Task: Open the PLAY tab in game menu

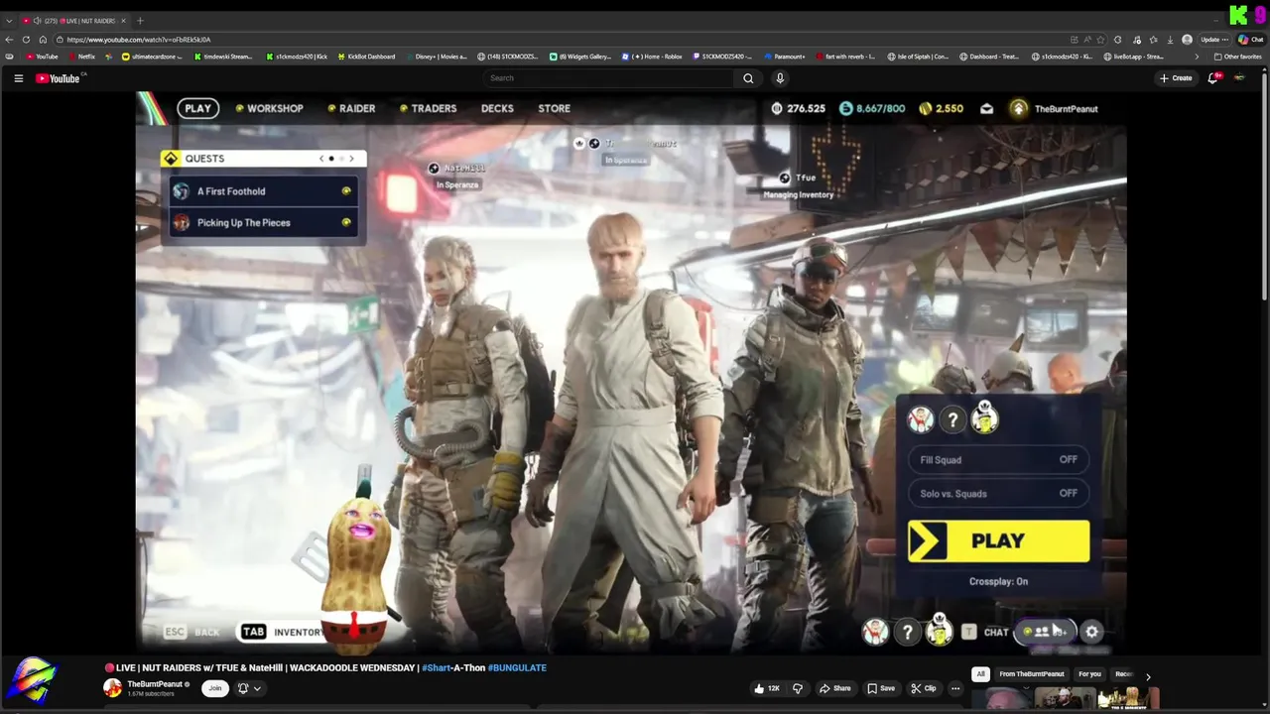Action: (198, 109)
